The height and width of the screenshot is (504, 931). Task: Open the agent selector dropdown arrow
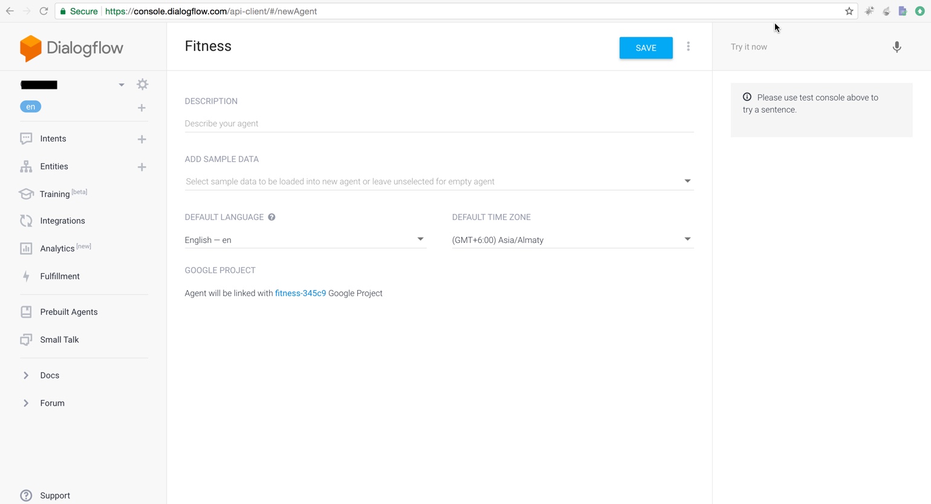pyautogui.click(x=122, y=85)
